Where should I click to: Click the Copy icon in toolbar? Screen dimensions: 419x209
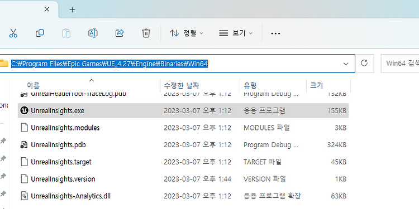tap(40, 33)
